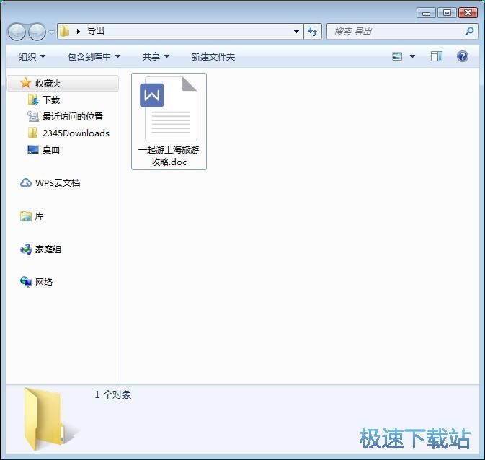Select 收藏夹 in the navigation pane
The width and height of the screenshot is (485, 460).
coord(63,83)
